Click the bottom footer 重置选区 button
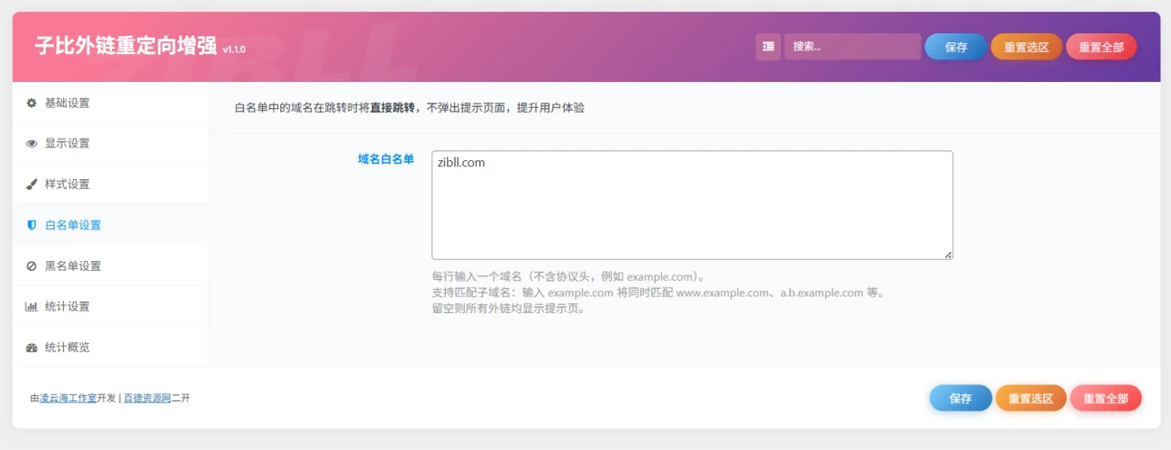This screenshot has height=450, width=1171. 1031,398
